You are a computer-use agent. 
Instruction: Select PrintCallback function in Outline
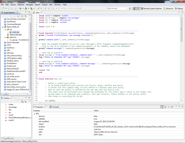(x=20, y=118)
